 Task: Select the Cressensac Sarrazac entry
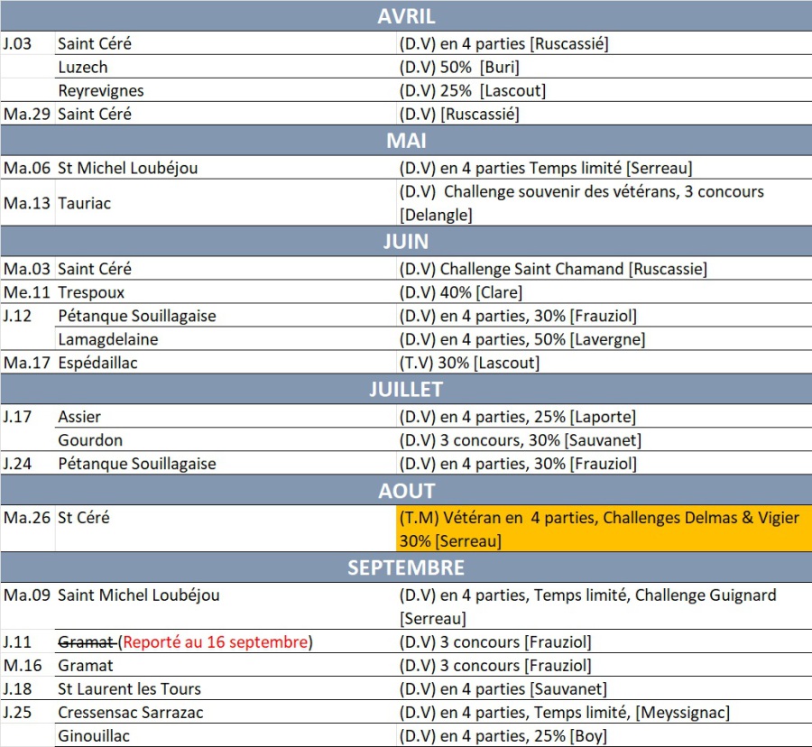coord(131,713)
